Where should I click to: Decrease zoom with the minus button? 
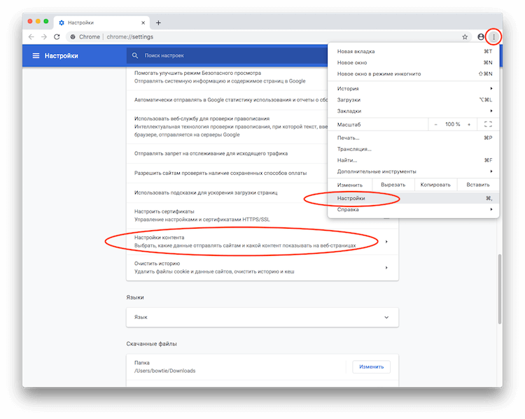tap(435, 124)
